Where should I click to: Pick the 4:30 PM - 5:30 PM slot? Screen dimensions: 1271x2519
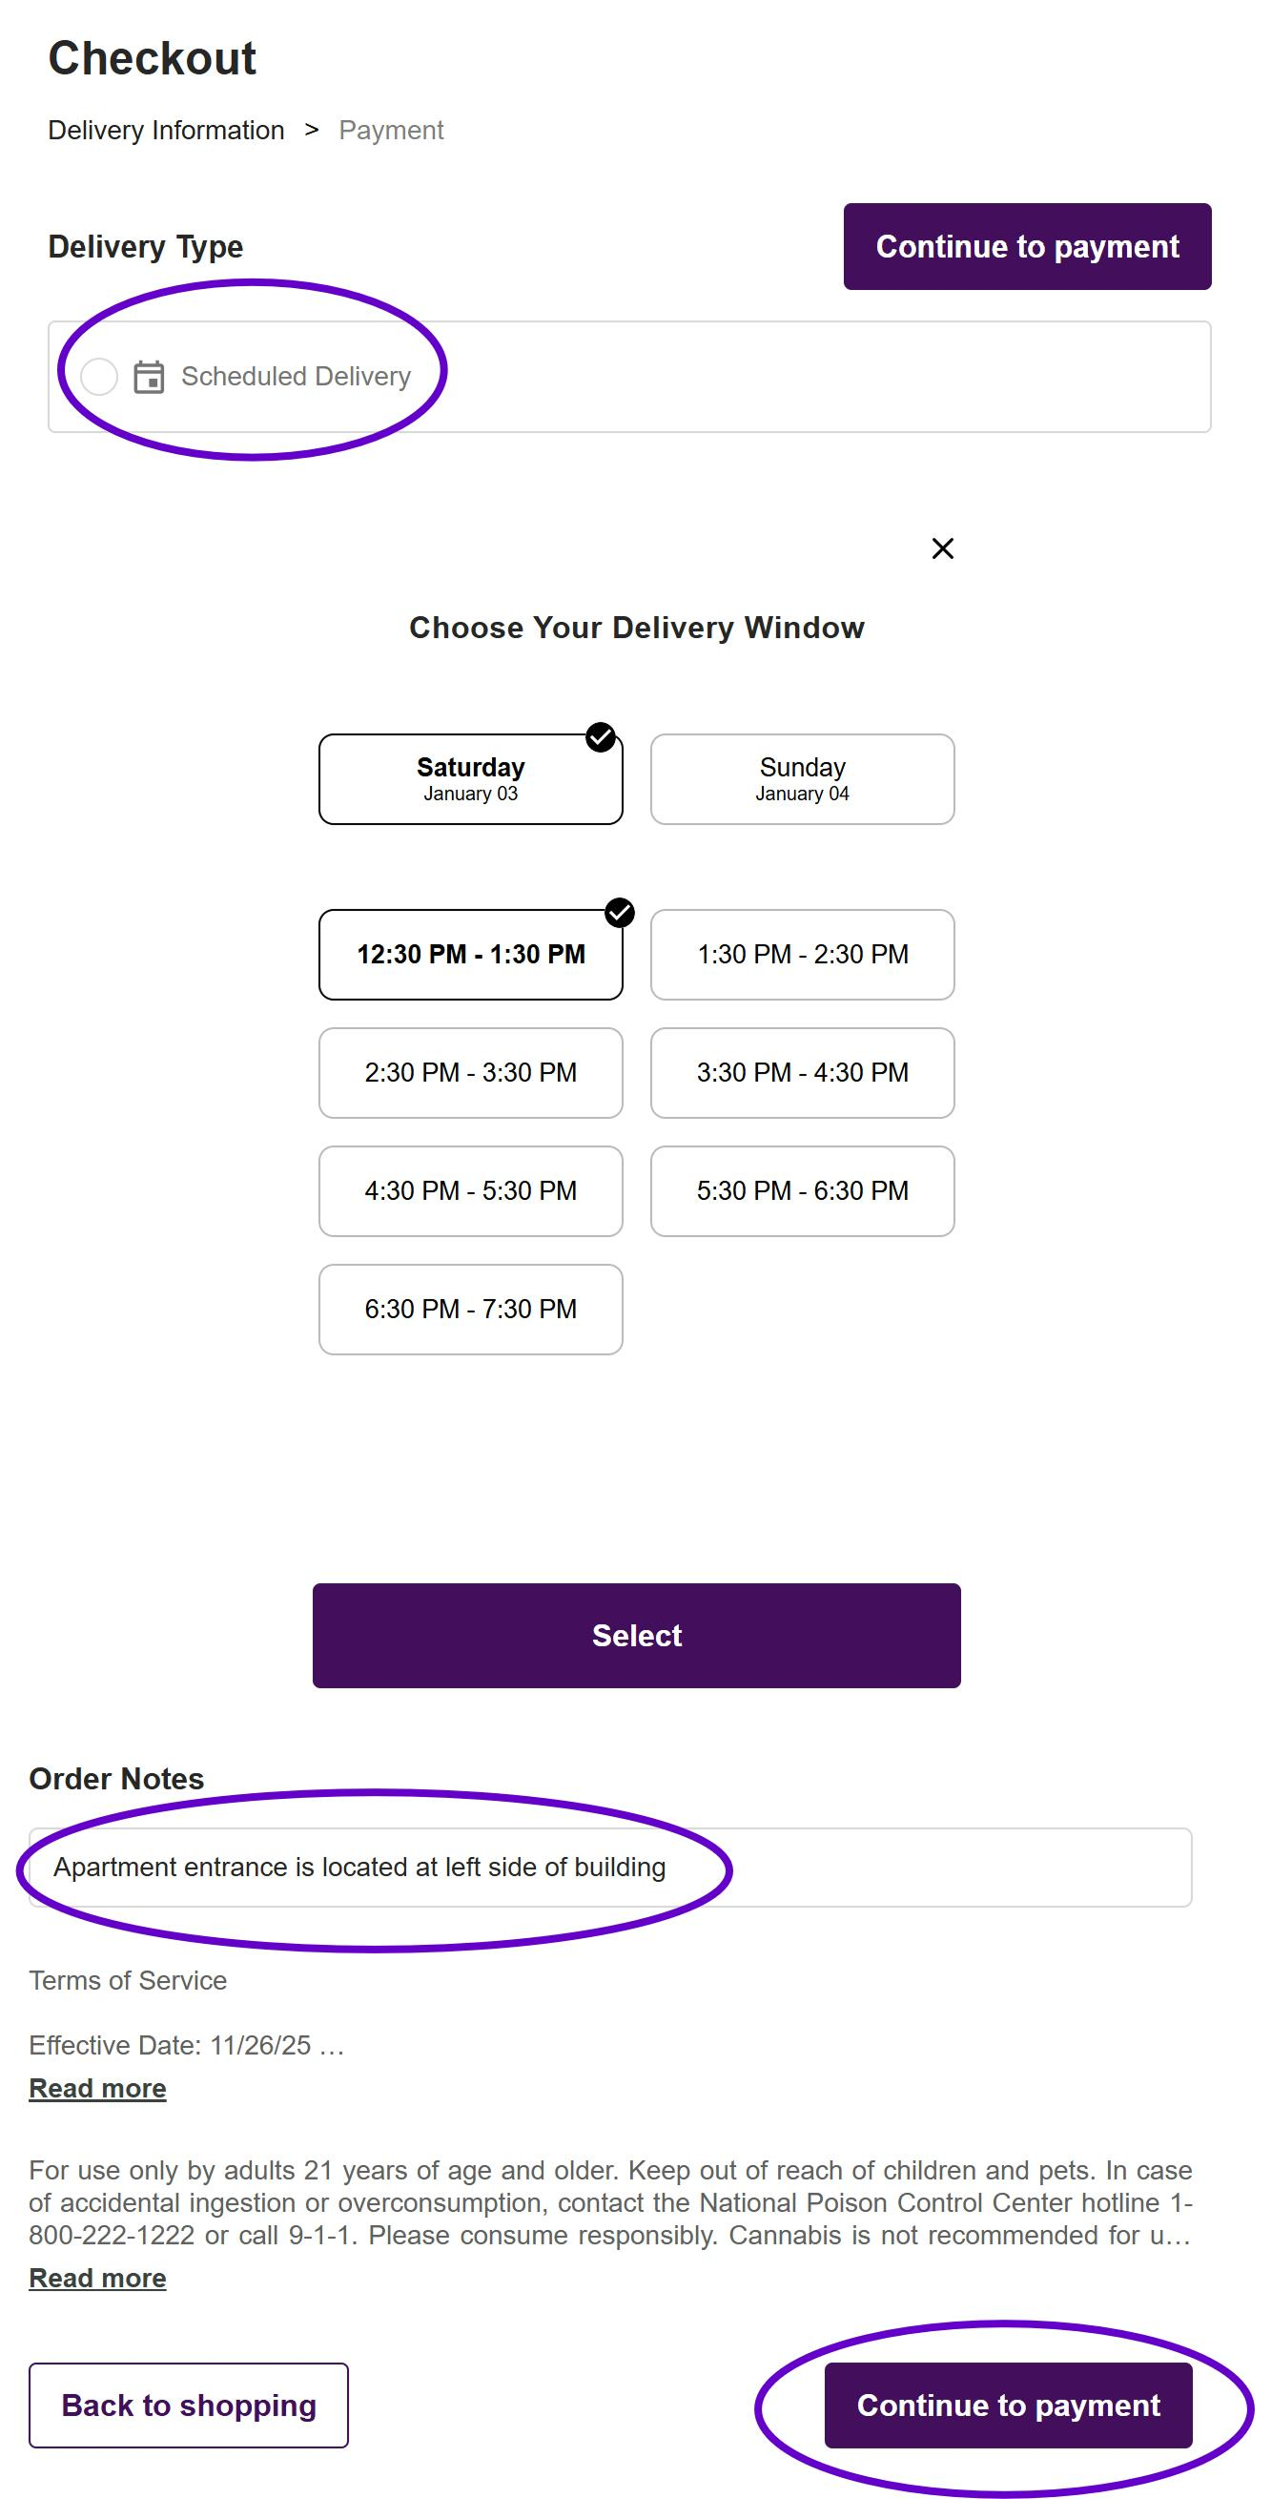click(x=470, y=1191)
